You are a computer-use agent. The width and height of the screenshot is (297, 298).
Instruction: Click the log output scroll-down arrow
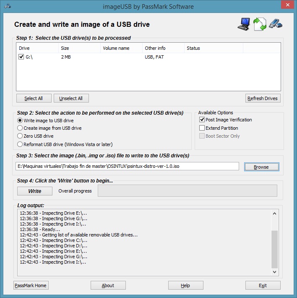coord(275,272)
